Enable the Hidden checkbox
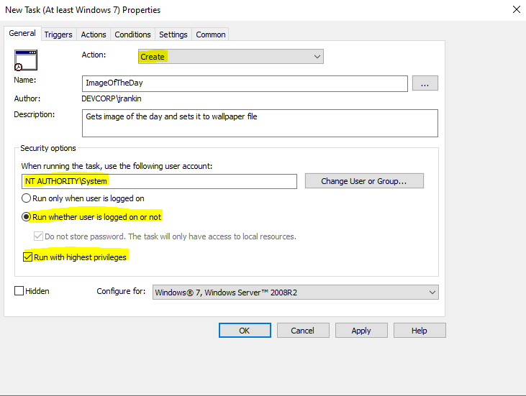Screen dimensions: 526x396 19,291
